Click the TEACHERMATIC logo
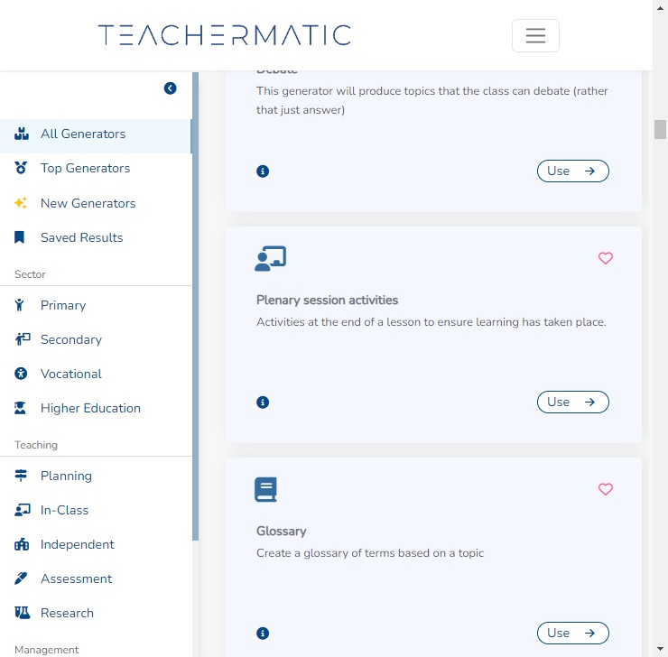Image resolution: width=668 pixels, height=657 pixels. pos(224,35)
